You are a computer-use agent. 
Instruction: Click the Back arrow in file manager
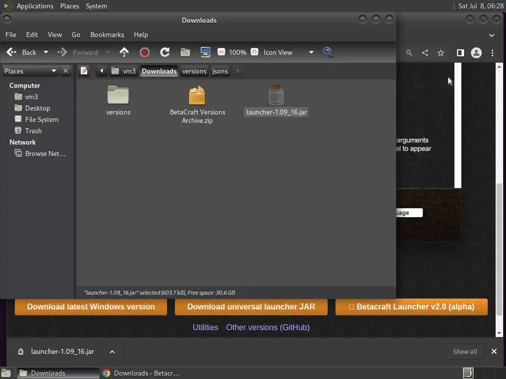click(21, 52)
